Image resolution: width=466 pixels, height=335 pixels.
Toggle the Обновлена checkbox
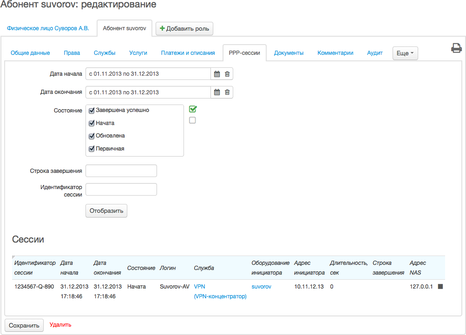(92, 136)
